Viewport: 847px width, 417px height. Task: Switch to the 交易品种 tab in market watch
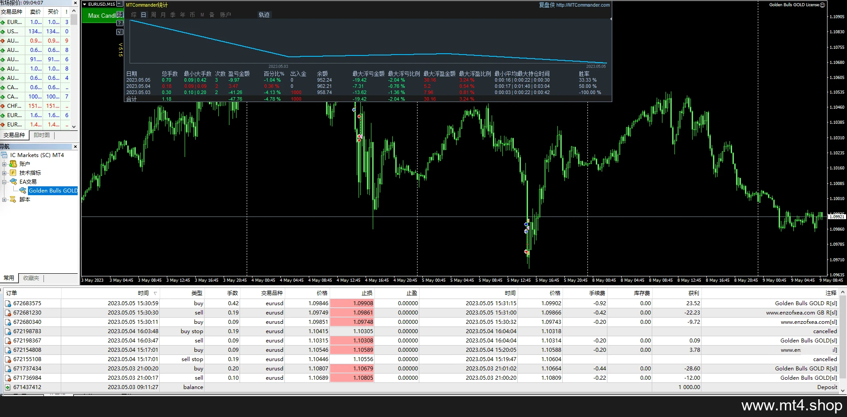14,135
